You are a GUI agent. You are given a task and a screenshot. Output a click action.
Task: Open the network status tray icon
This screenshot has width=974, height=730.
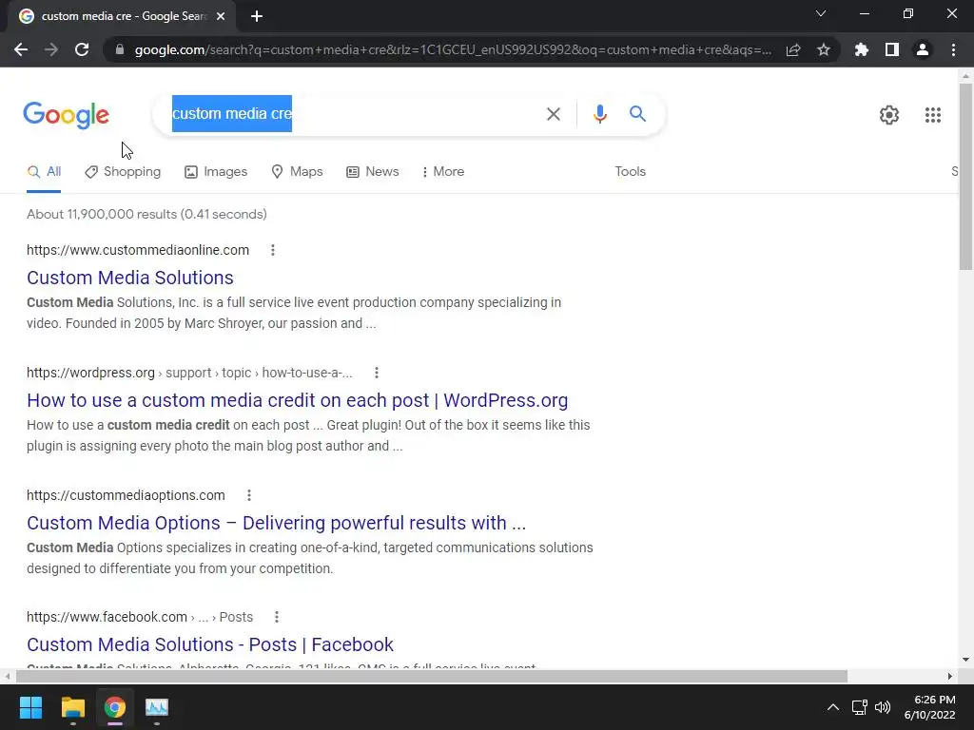[x=859, y=707]
